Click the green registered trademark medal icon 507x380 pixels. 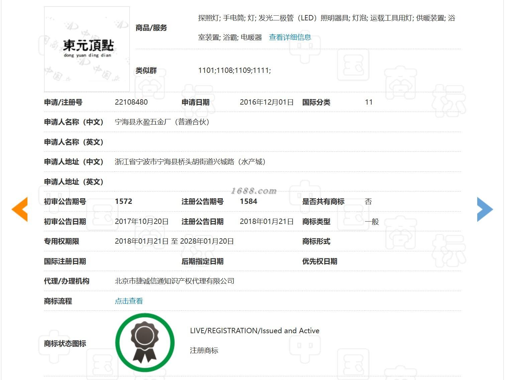[145, 343]
